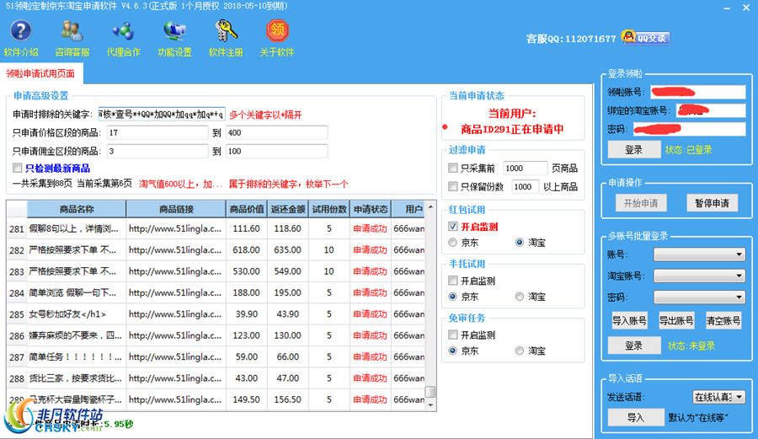Click the 开始申请 button
Screen dimensions: 758x439
click(x=641, y=203)
